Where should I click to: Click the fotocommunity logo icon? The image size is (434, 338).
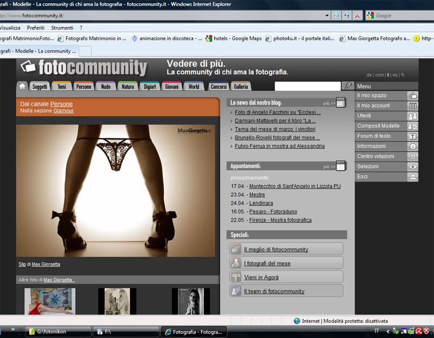(x=28, y=66)
